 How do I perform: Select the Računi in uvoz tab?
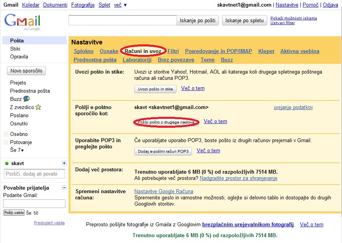point(143,51)
